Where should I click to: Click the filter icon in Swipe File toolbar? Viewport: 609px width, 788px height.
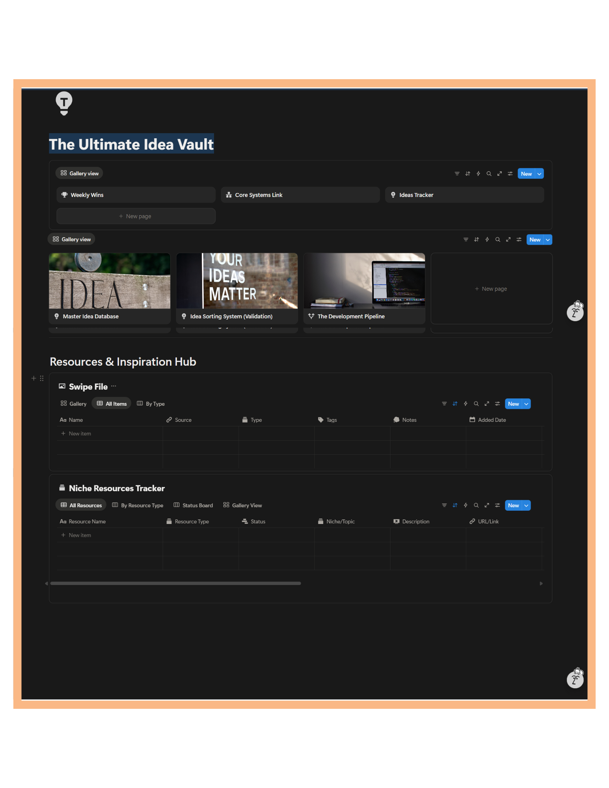pos(444,403)
